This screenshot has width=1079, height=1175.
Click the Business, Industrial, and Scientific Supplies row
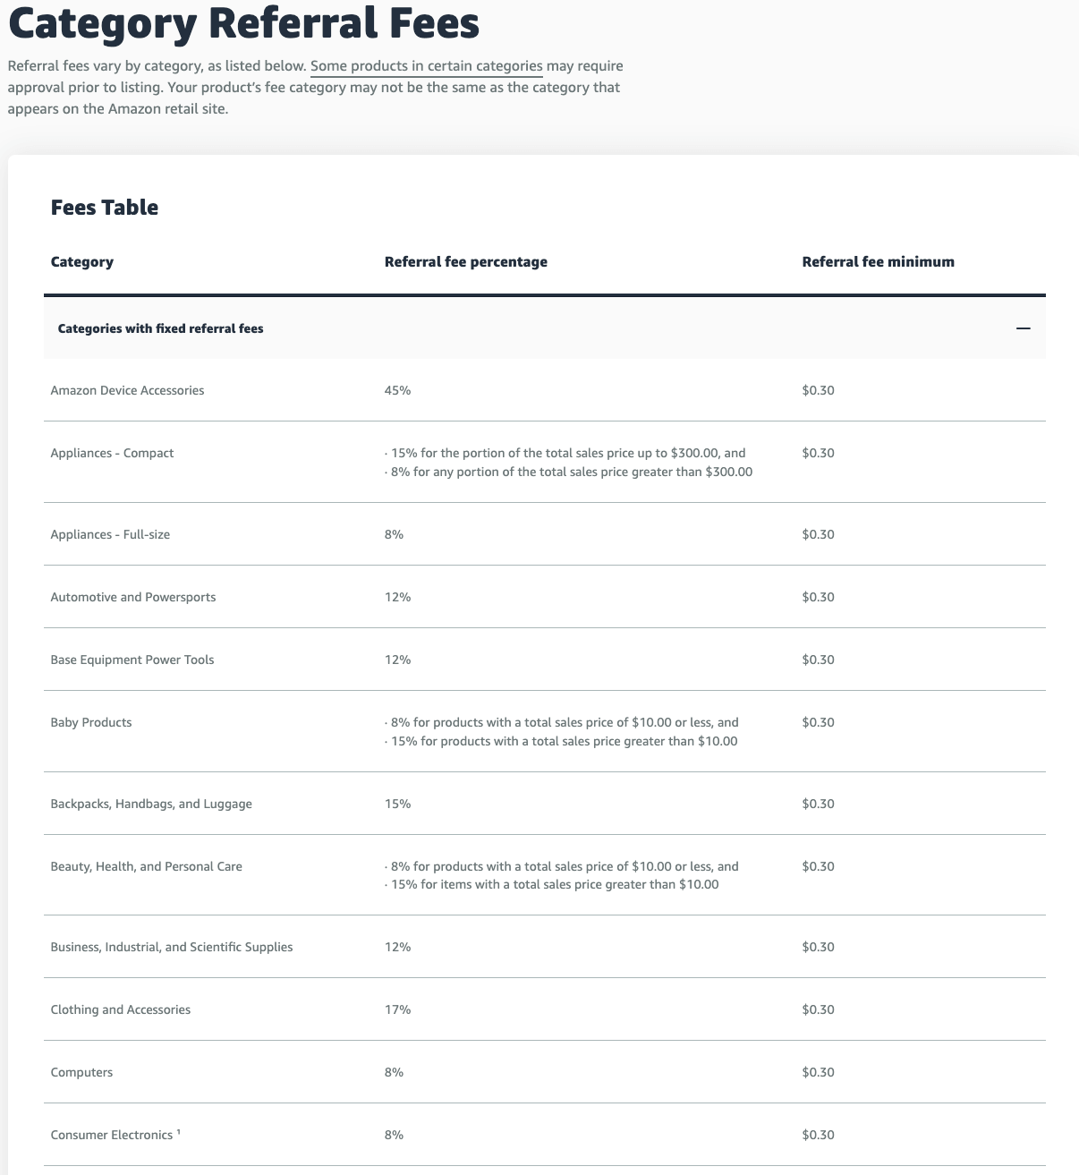pyautogui.click(x=171, y=947)
